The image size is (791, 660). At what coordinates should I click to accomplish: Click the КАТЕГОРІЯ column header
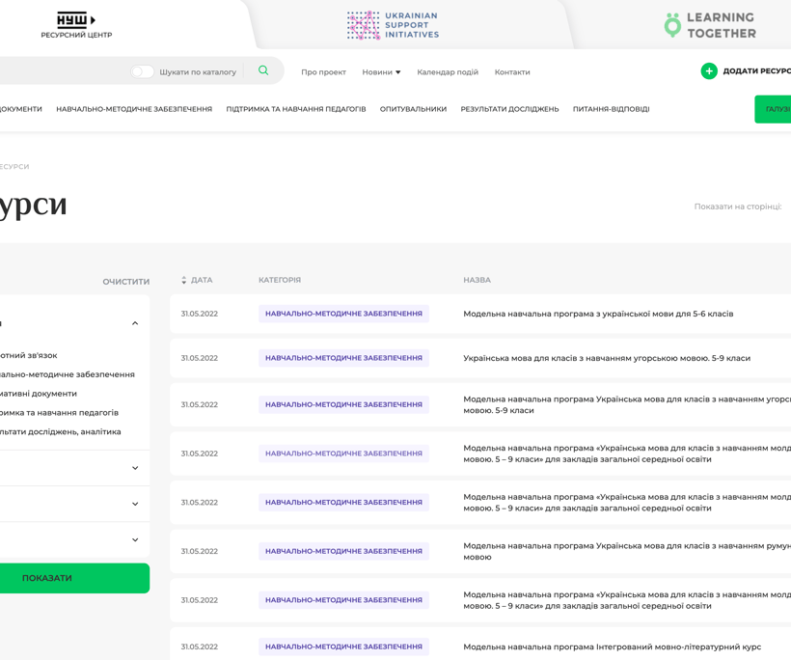[280, 280]
